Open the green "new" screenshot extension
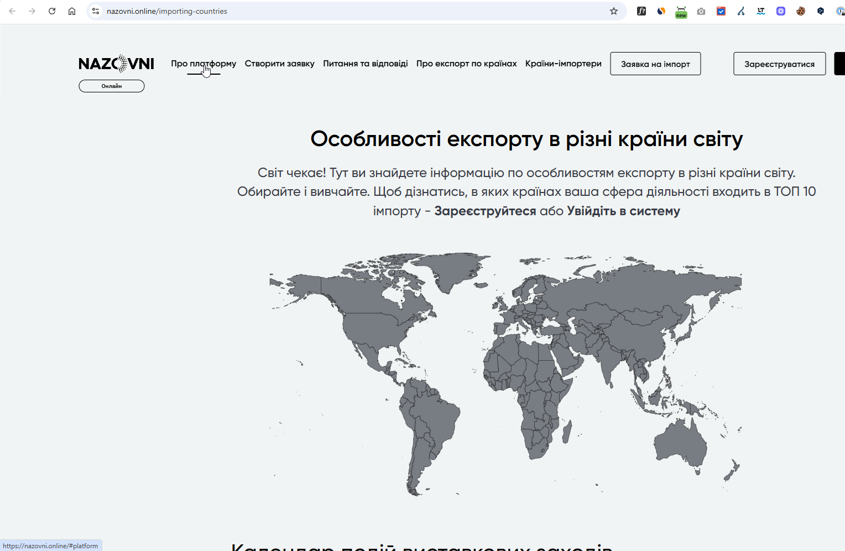845x551 pixels. click(x=681, y=12)
